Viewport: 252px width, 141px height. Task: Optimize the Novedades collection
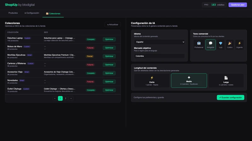[109, 82]
